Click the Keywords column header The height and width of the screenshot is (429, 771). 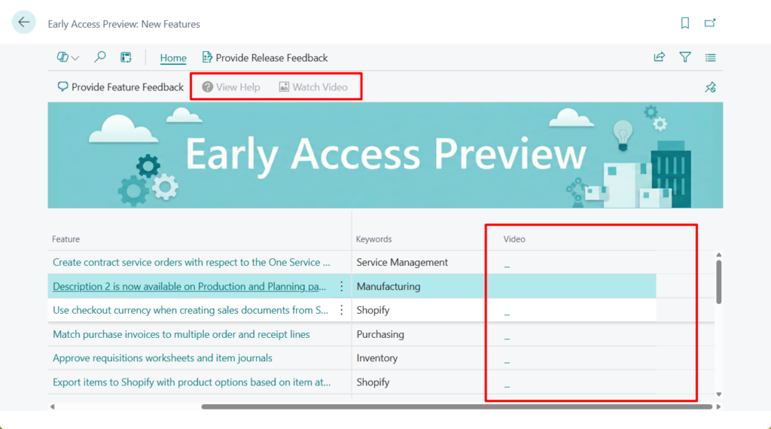pyautogui.click(x=374, y=239)
